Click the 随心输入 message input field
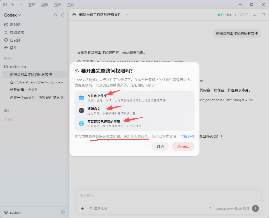 [x=169, y=196]
